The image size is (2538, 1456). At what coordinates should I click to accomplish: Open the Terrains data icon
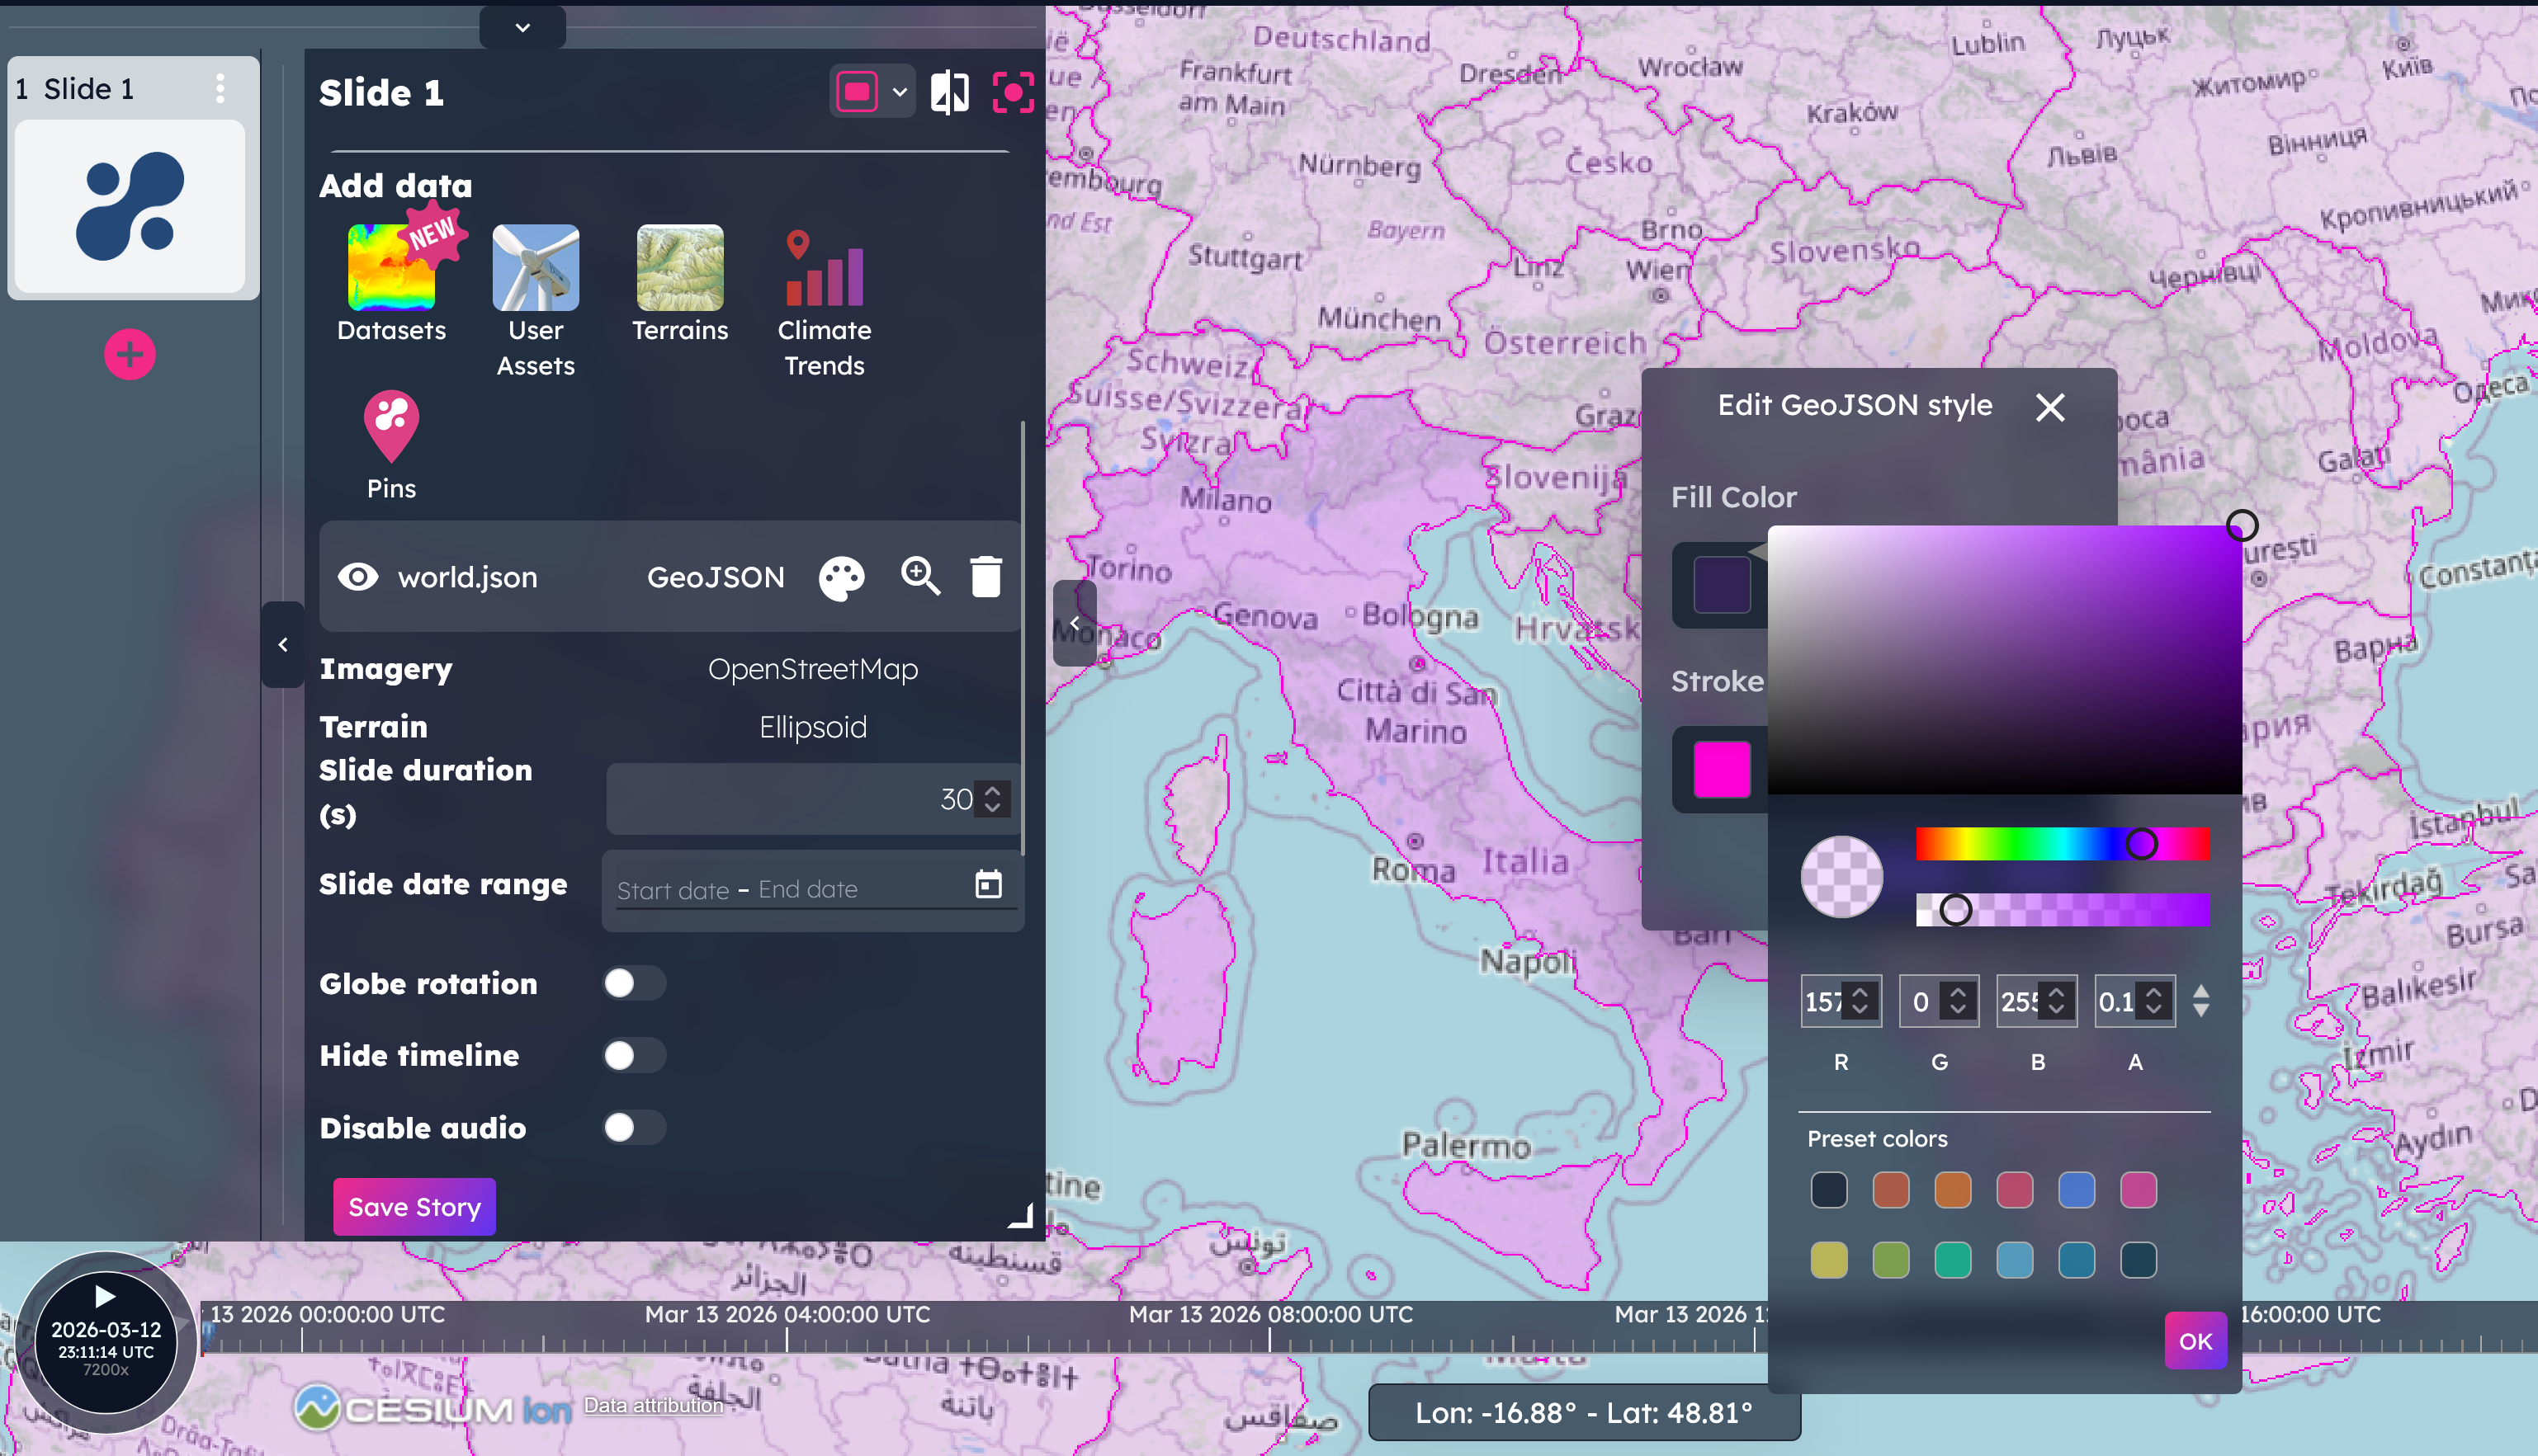point(679,268)
